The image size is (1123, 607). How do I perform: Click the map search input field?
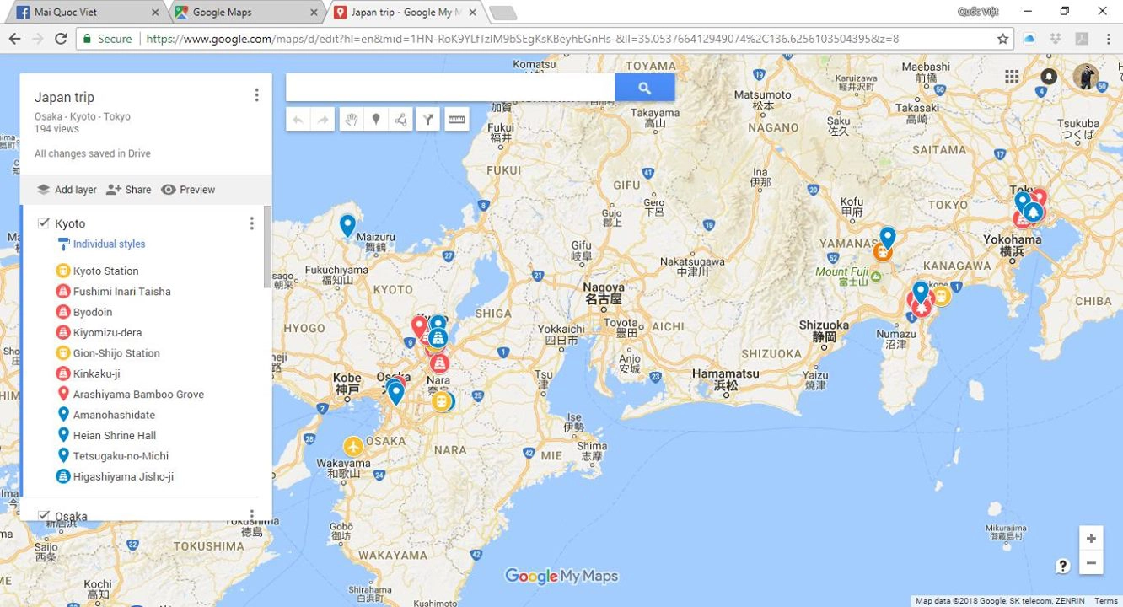(x=450, y=88)
